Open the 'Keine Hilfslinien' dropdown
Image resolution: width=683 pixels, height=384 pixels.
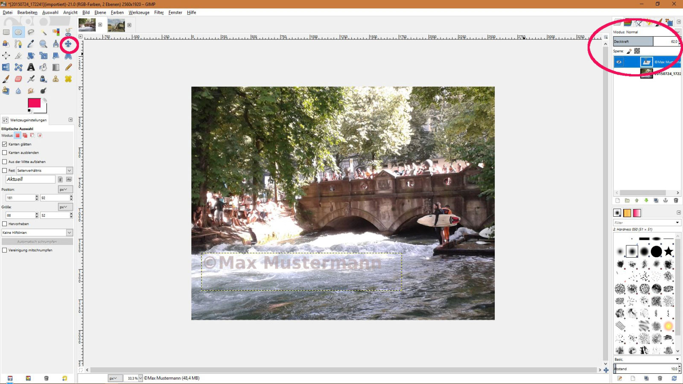(37, 233)
